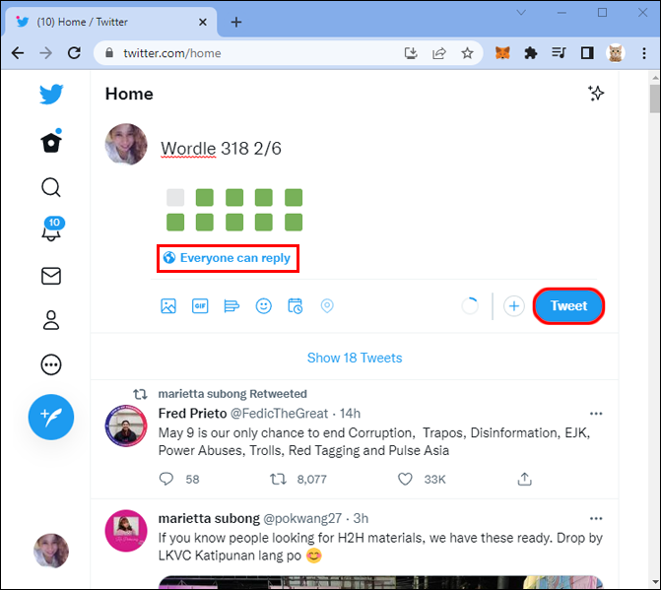The image size is (661, 590).
Task: Add another tweet with the plus circle
Action: (514, 306)
